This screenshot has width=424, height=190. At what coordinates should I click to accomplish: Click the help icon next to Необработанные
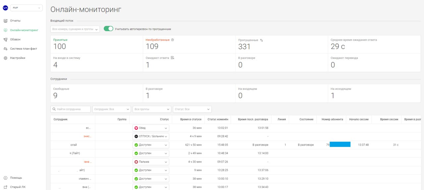pos(173,40)
